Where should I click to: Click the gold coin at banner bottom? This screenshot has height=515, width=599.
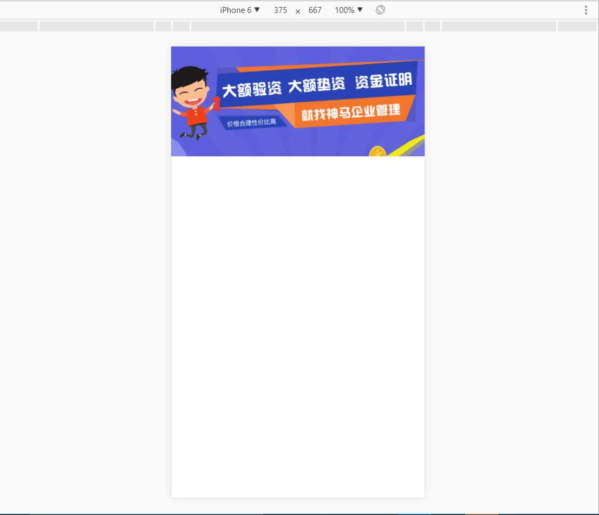[377, 151]
